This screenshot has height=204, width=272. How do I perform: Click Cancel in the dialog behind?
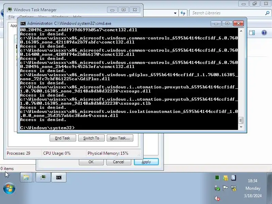point(119,162)
